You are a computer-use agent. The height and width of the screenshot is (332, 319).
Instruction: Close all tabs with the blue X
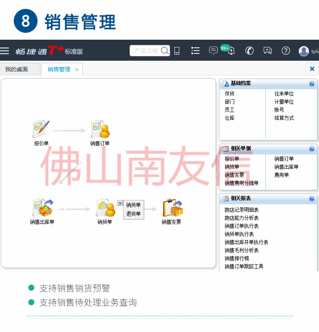pos(312,69)
